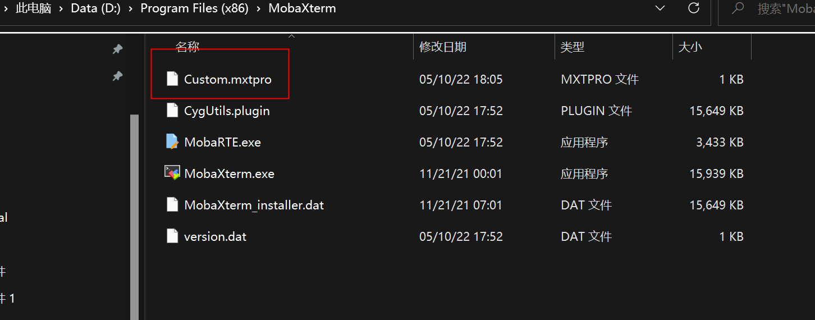Click the MobaXterm.exe application icon
The image size is (815, 320).
(x=172, y=173)
